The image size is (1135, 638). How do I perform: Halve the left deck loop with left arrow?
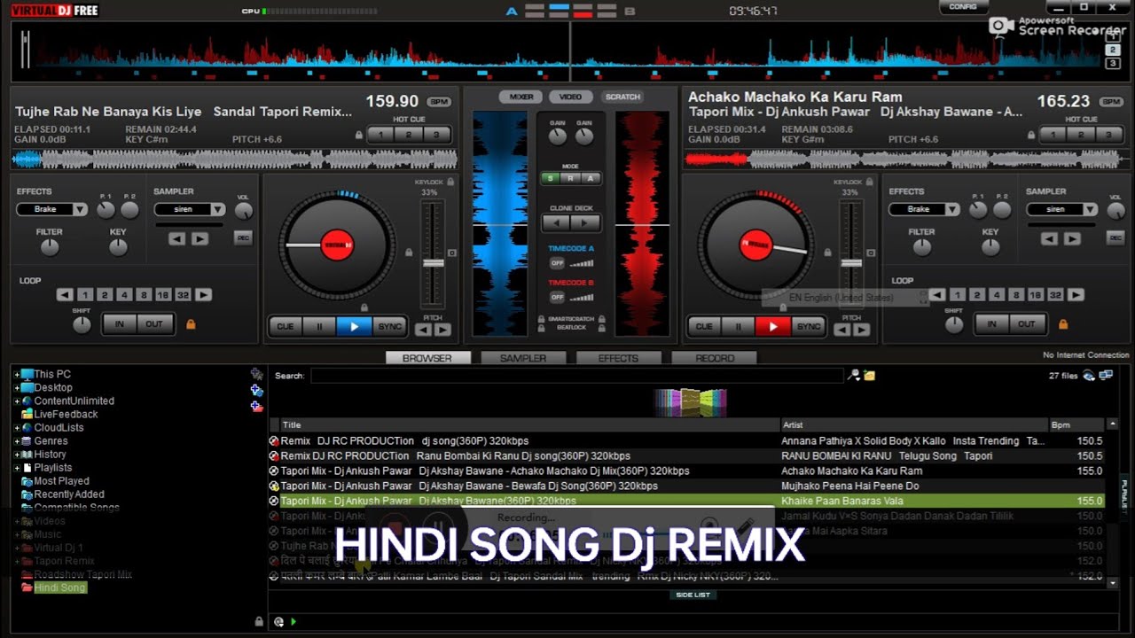66,295
